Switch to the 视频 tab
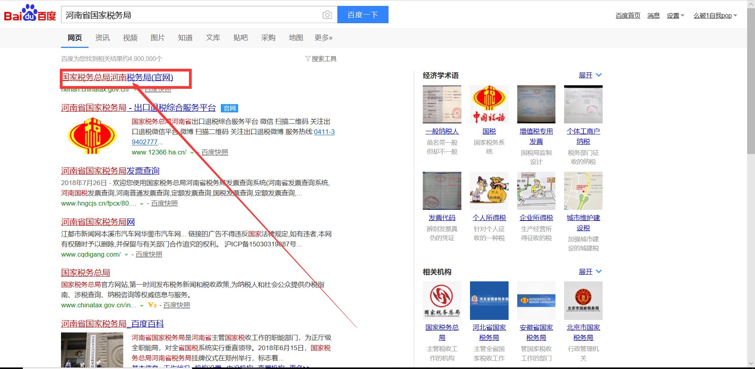The image size is (755, 369). click(x=130, y=37)
